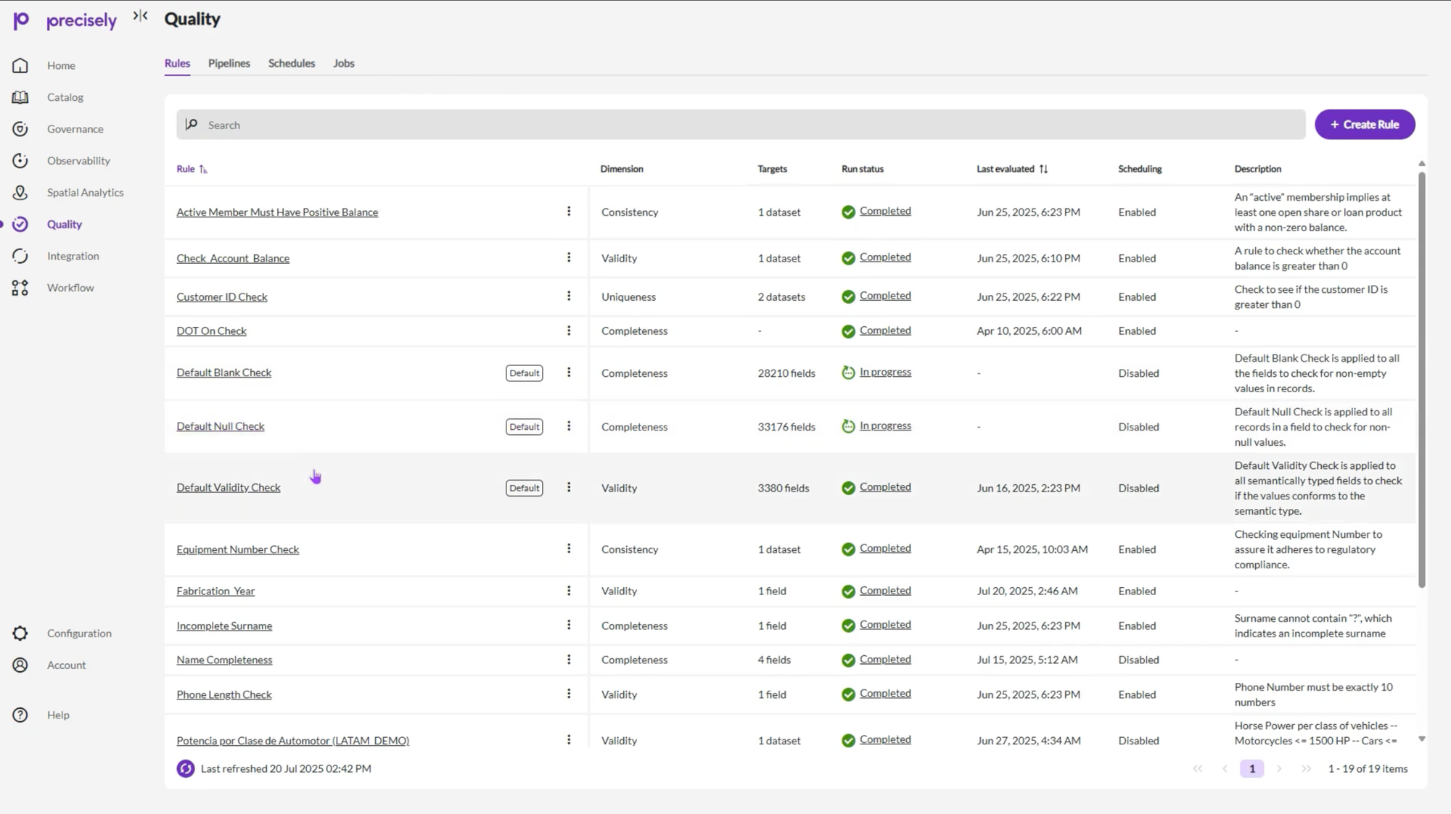Viewport: 1451px width, 814px height.
Task: Open the three-dot menu for Default Null Check
Action: click(x=569, y=426)
